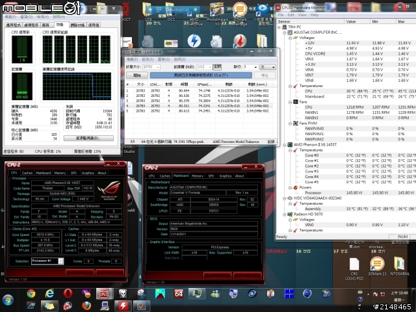Viewport: 416px width, 312px height.
Task: Go to next month in DesktopCal
Action: coord(196,10)
